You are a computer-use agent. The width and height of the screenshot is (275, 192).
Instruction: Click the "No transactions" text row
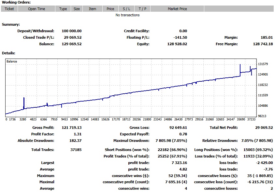[x=128, y=15]
